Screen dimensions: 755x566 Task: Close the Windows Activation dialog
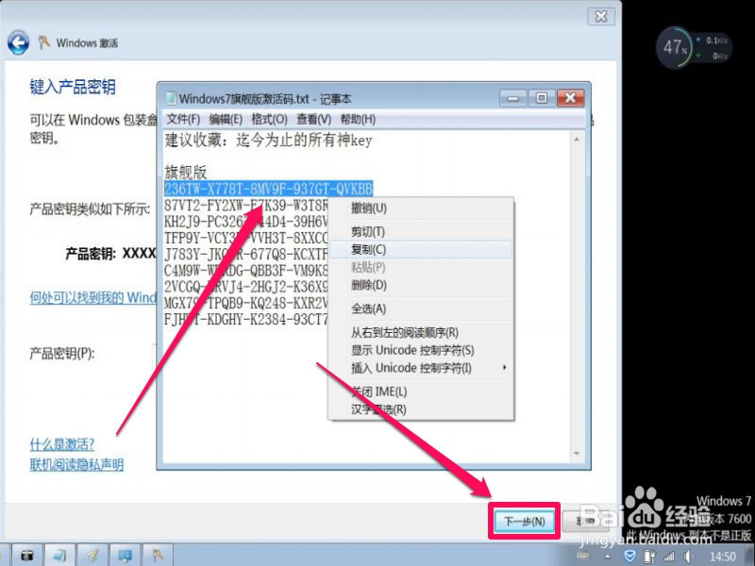pos(601,17)
